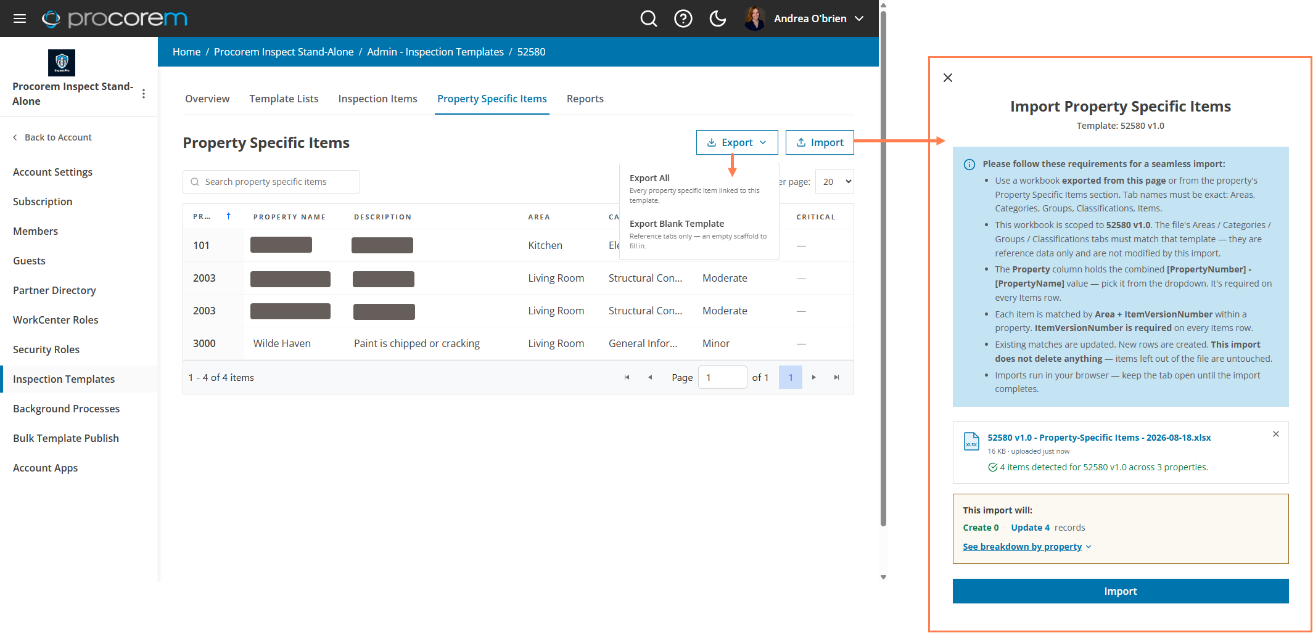Click the XLSX file icon
The height and width of the screenshot is (633, 1313).
click(971, 441)
